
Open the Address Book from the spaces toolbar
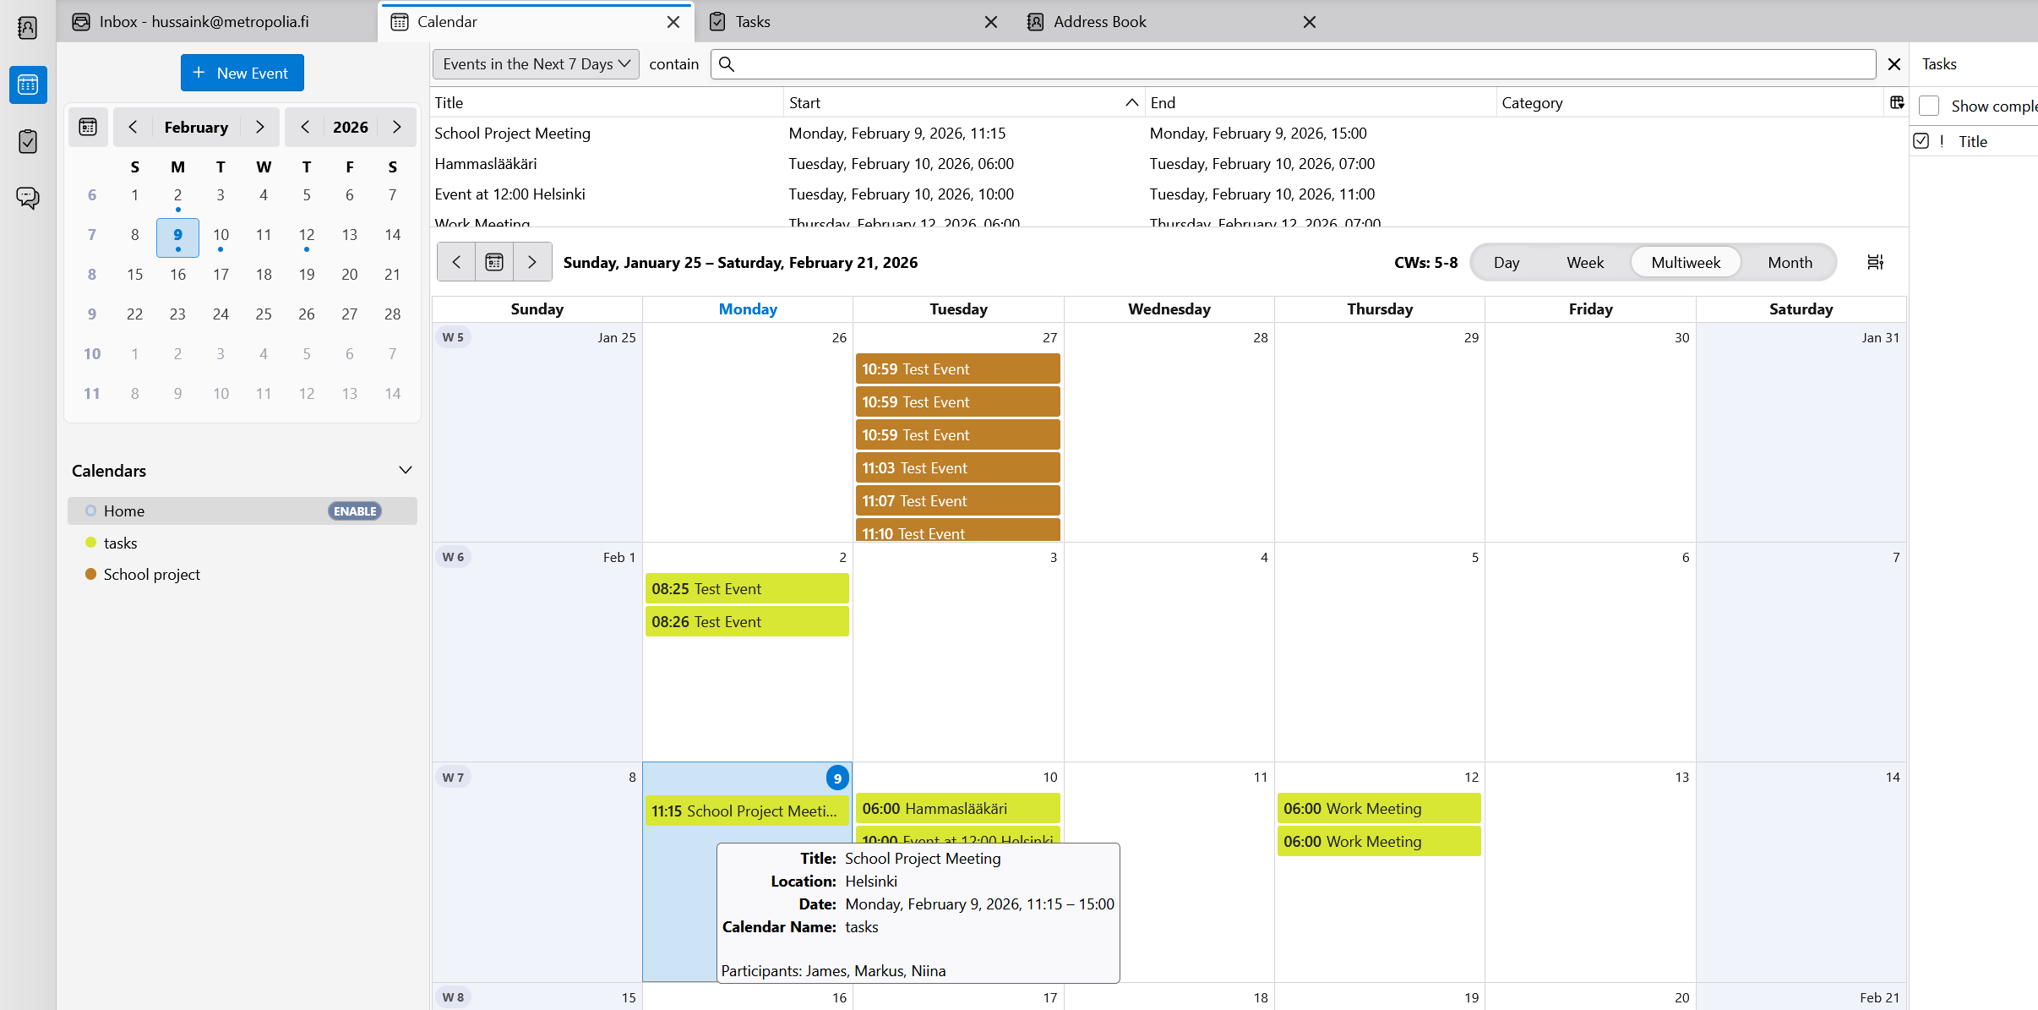pos(28,28)
